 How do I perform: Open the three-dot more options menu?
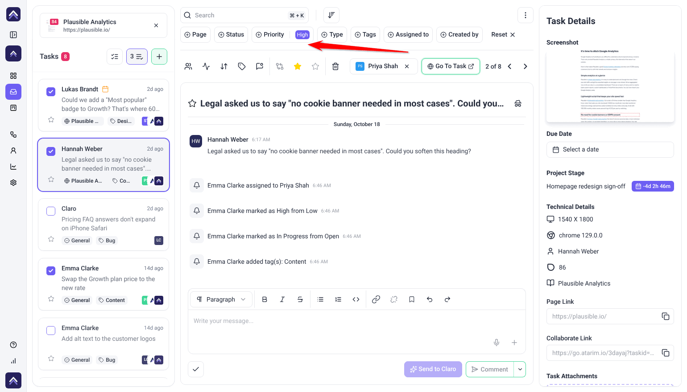(x=526, y=15)
